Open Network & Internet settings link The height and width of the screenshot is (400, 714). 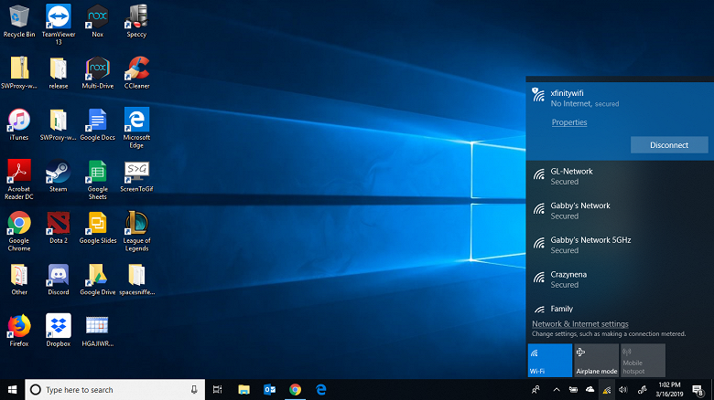coord(579,324)
